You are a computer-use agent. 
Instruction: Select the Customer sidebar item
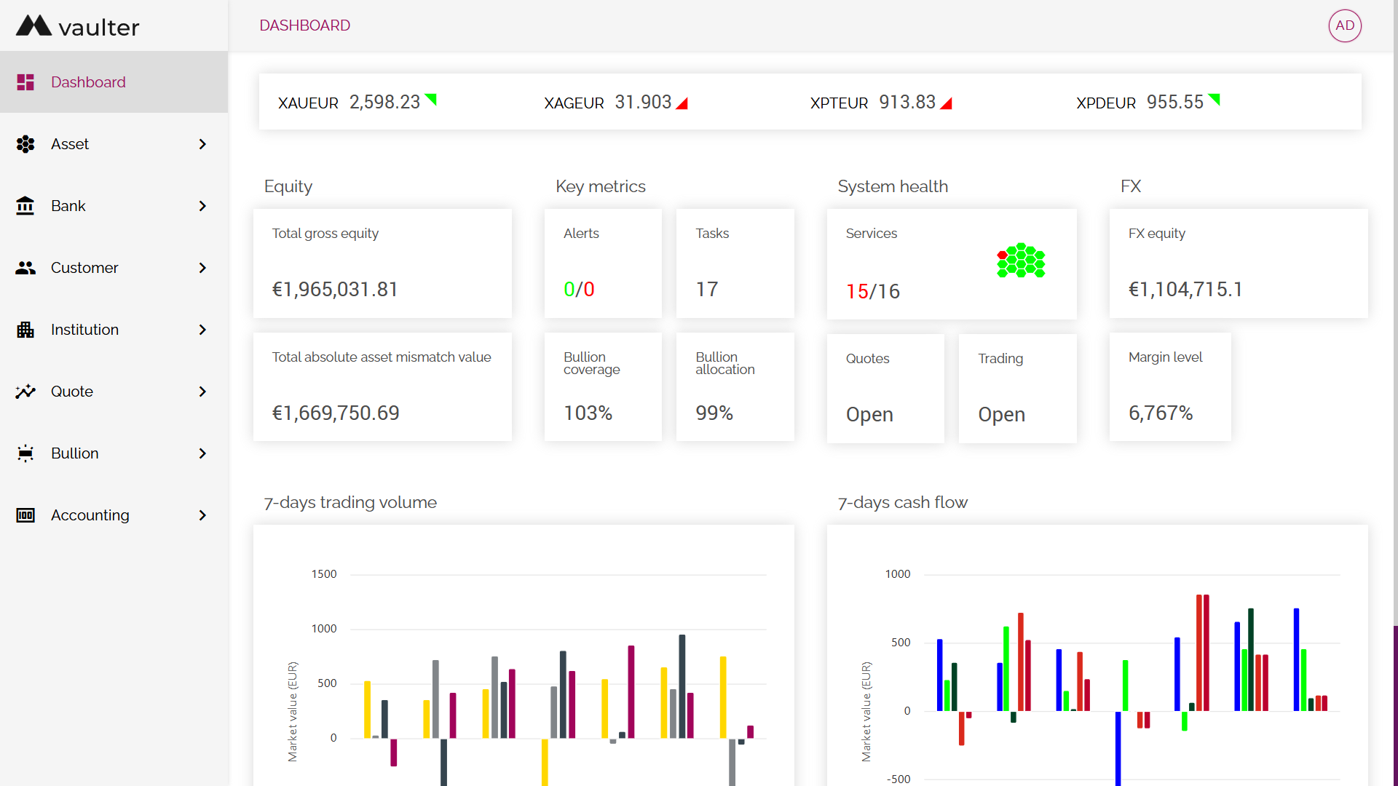click(114, 268)
